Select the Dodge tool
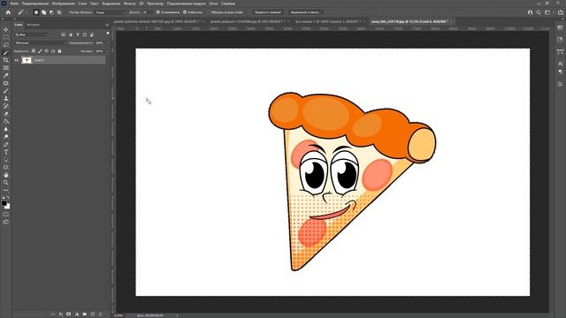Viewport: 566px width, 318px height. tap(6, 137)
